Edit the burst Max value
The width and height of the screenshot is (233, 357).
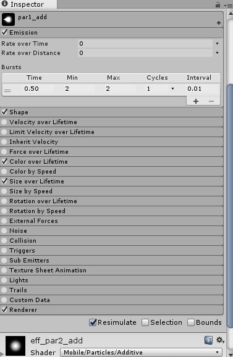tap(121, 88)
